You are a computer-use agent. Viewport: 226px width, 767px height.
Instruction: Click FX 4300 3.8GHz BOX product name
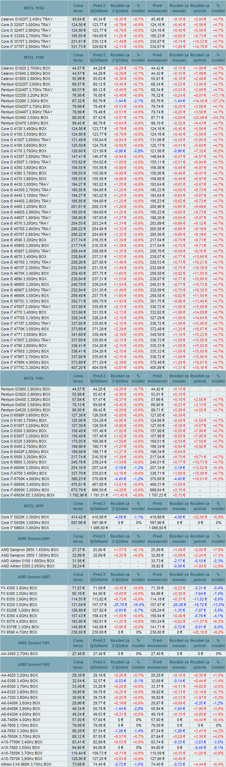click(19, 588)
